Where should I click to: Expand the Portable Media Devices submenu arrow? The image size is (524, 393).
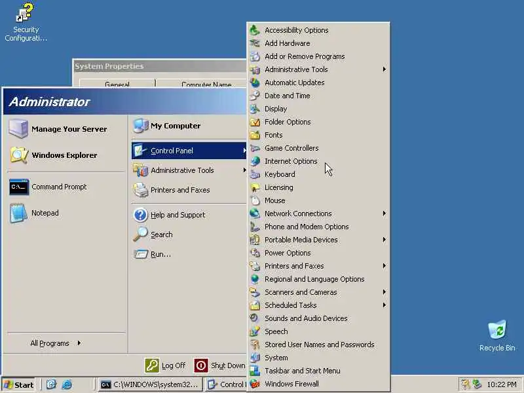384,240
